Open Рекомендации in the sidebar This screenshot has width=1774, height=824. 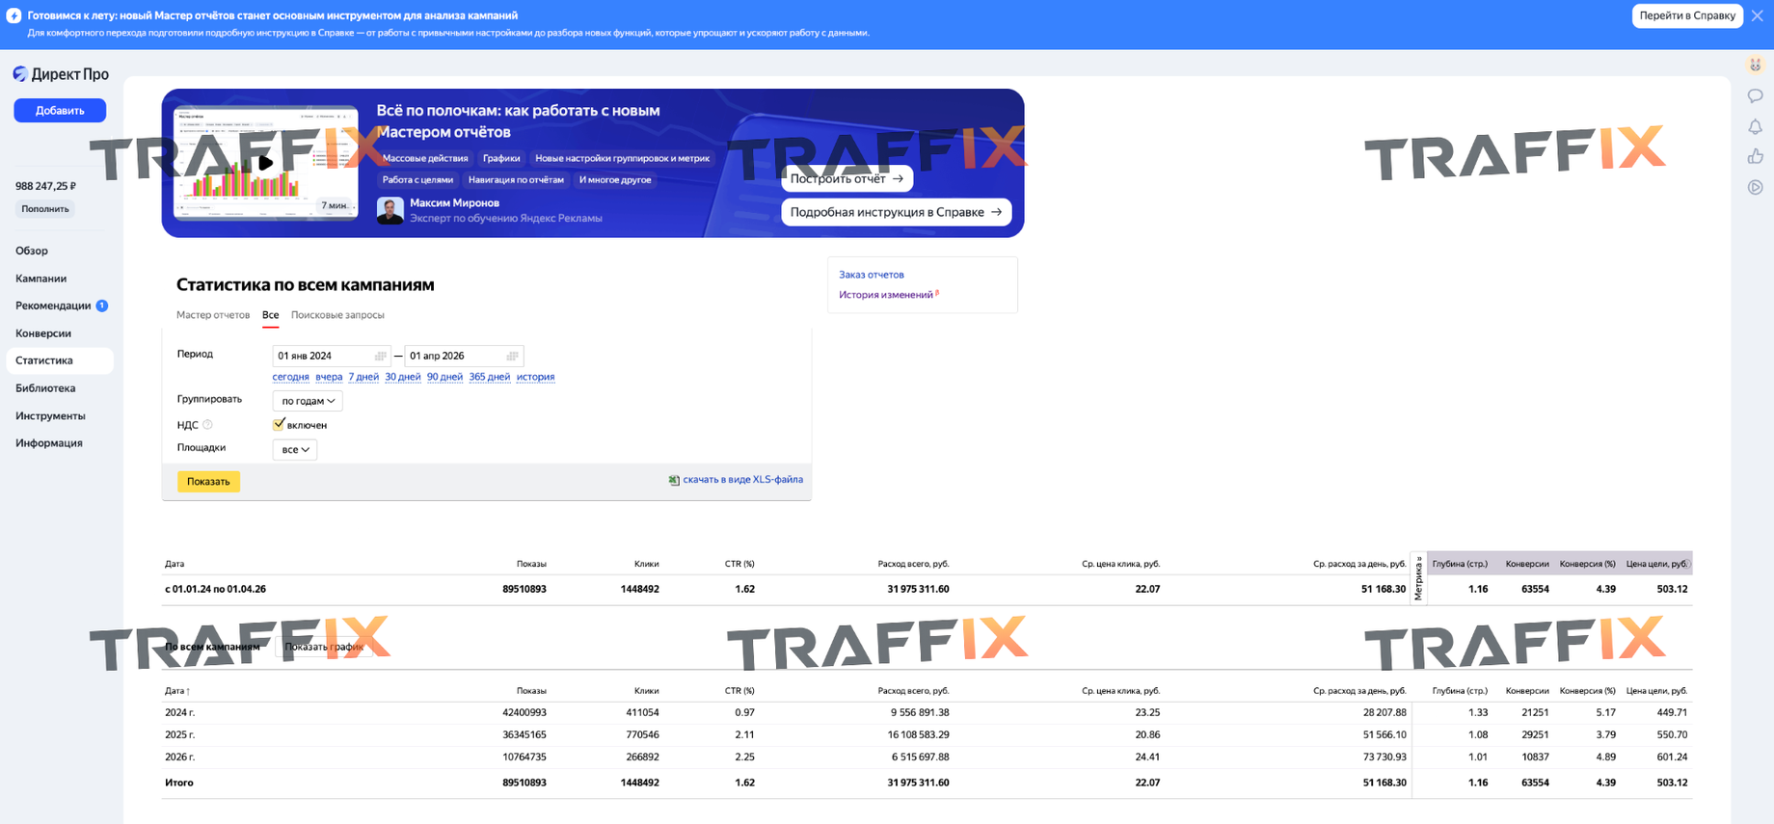pos(53,306)
